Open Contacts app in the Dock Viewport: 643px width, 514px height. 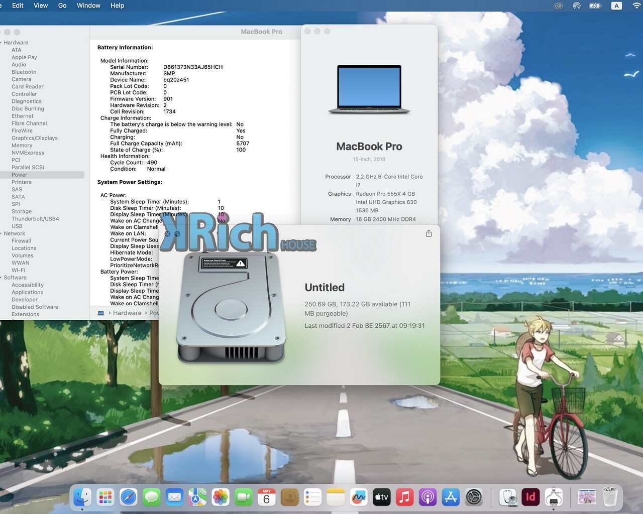[x=290, y=497]
